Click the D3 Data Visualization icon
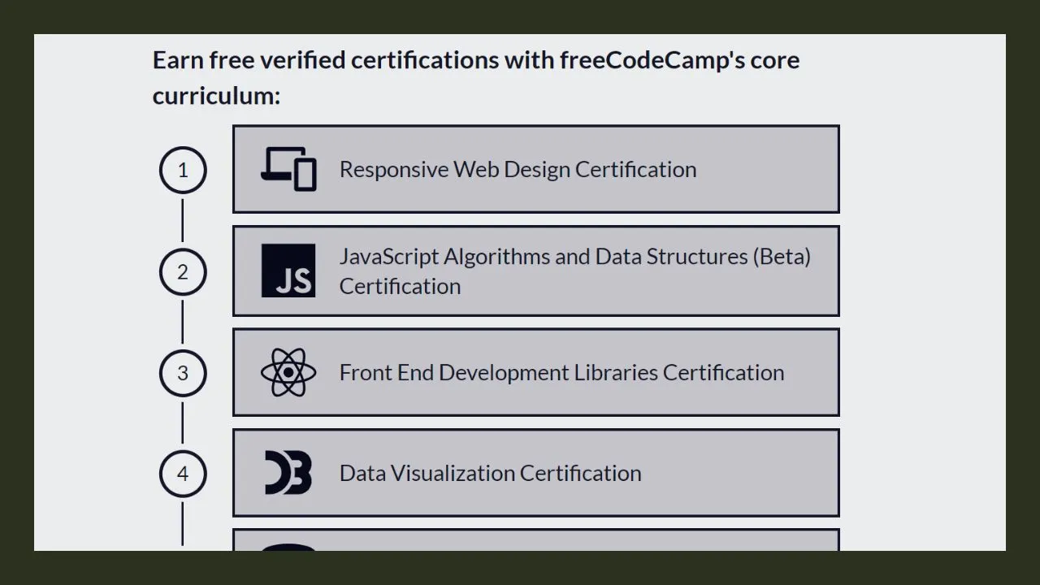 coord(288,473)
